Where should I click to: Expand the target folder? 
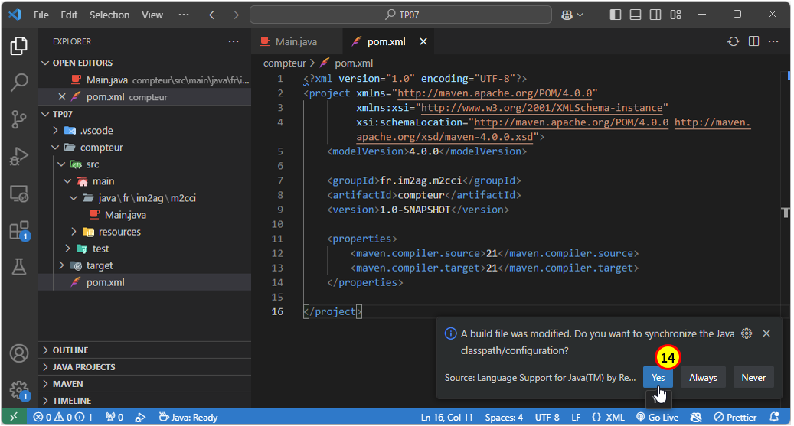click(x=100, y=265)
